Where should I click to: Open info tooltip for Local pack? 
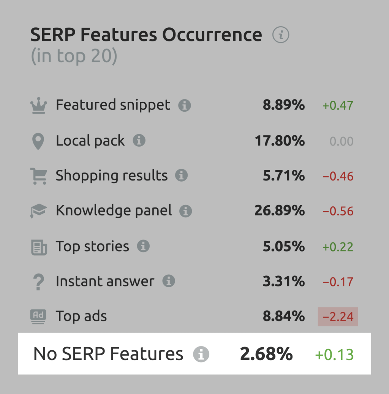139,141
